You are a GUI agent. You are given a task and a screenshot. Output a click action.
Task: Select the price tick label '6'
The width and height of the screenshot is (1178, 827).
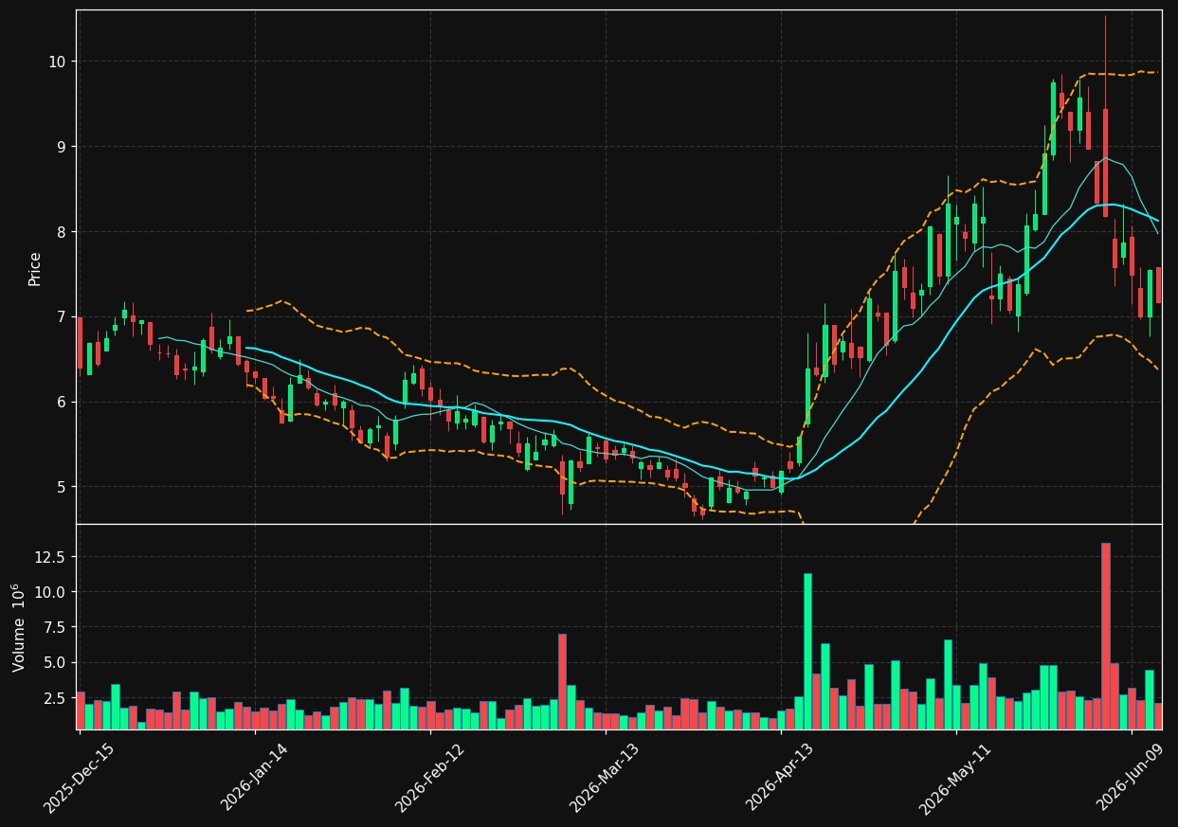(63, 403)
